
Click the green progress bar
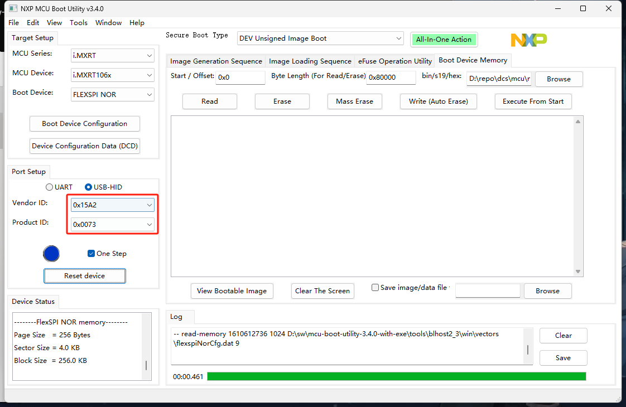point(397,376)
